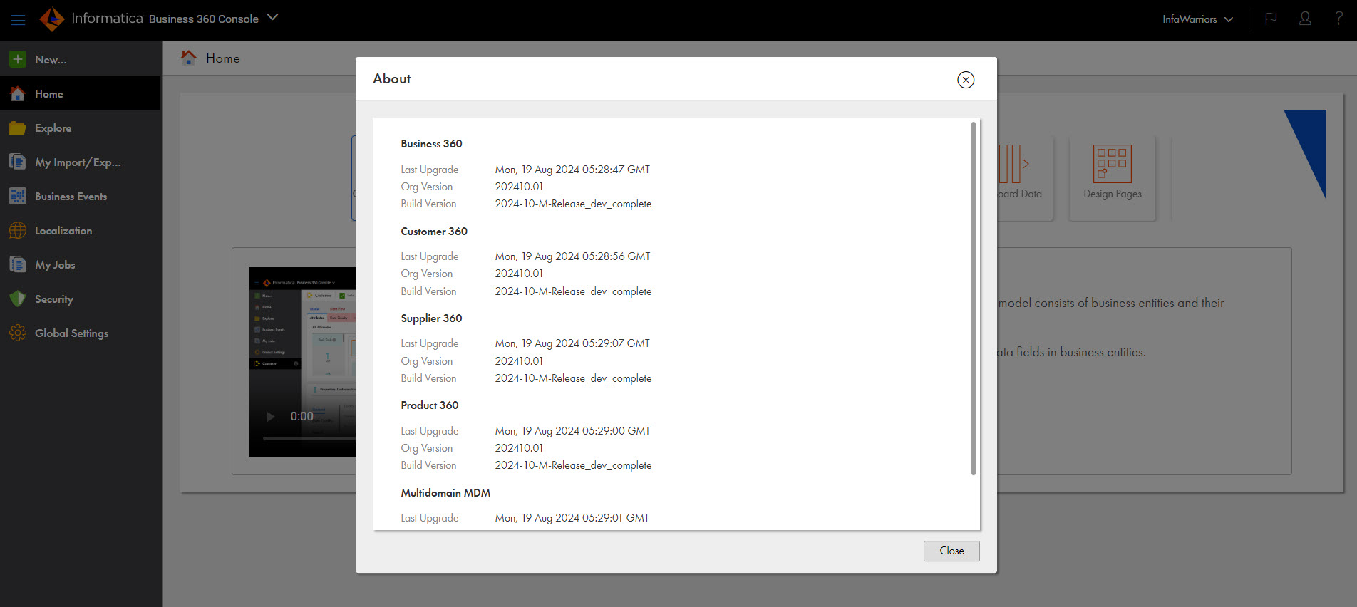Expand the Business 360 Console product switcher

(272, 17)
